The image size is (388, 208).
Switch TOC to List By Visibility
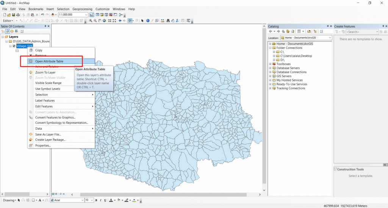click(x=12, y=31)
